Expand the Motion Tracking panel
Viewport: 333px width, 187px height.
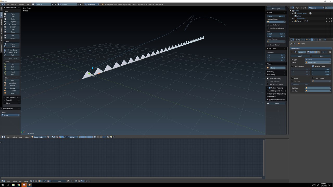[x=276, y=88]
